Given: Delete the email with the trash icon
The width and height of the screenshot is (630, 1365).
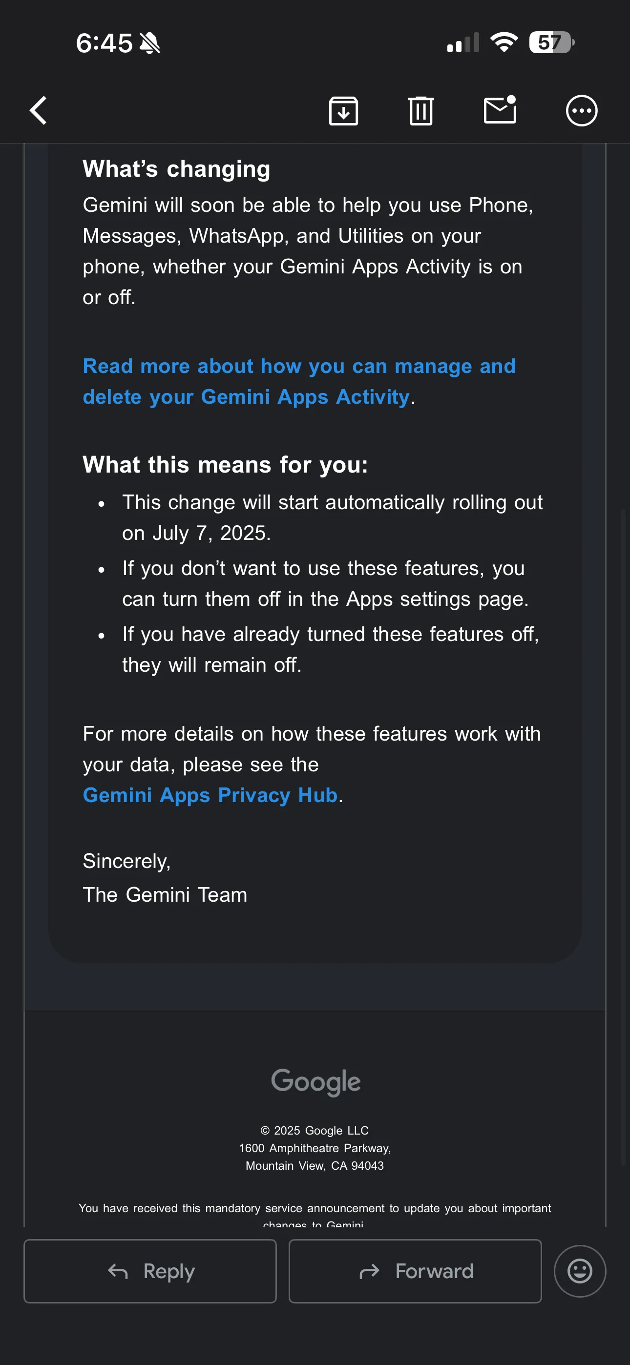Looking at the screenshot, I should click(420, 111).
